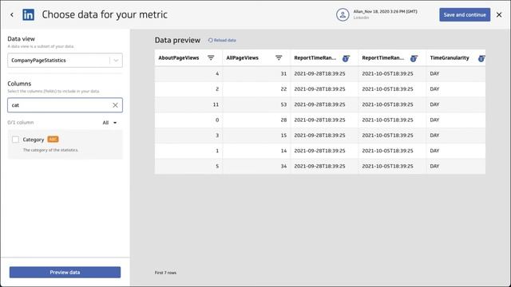Open filter icon on TimeGranularity column
The height and width of the screenshot is (287, 511).
[x=481, y=58]
